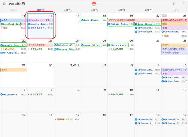
Task: Tap the red Sunrise logo
Action: point(94,4)
